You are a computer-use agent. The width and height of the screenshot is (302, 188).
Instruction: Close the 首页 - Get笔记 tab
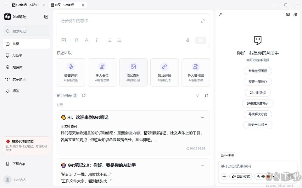pyautogui.click(x=83, y=5)
